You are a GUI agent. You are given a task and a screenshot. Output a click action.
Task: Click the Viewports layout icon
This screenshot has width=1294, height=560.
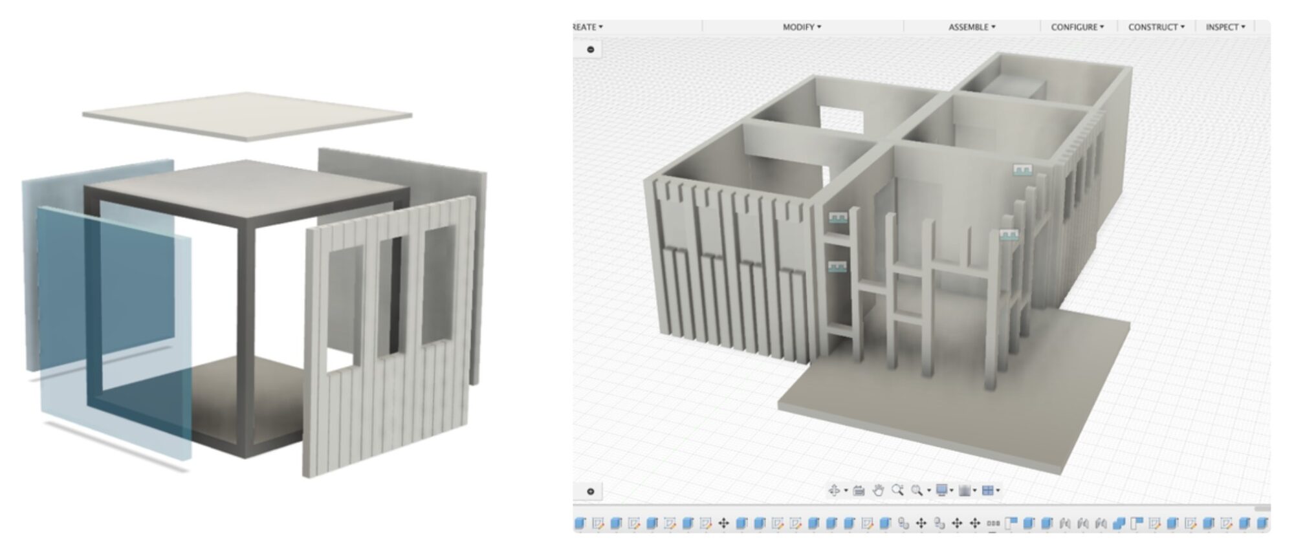coord(988,491)
